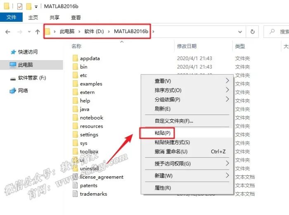
Task: Select the bin folder icon
Action: coord(75,67)
